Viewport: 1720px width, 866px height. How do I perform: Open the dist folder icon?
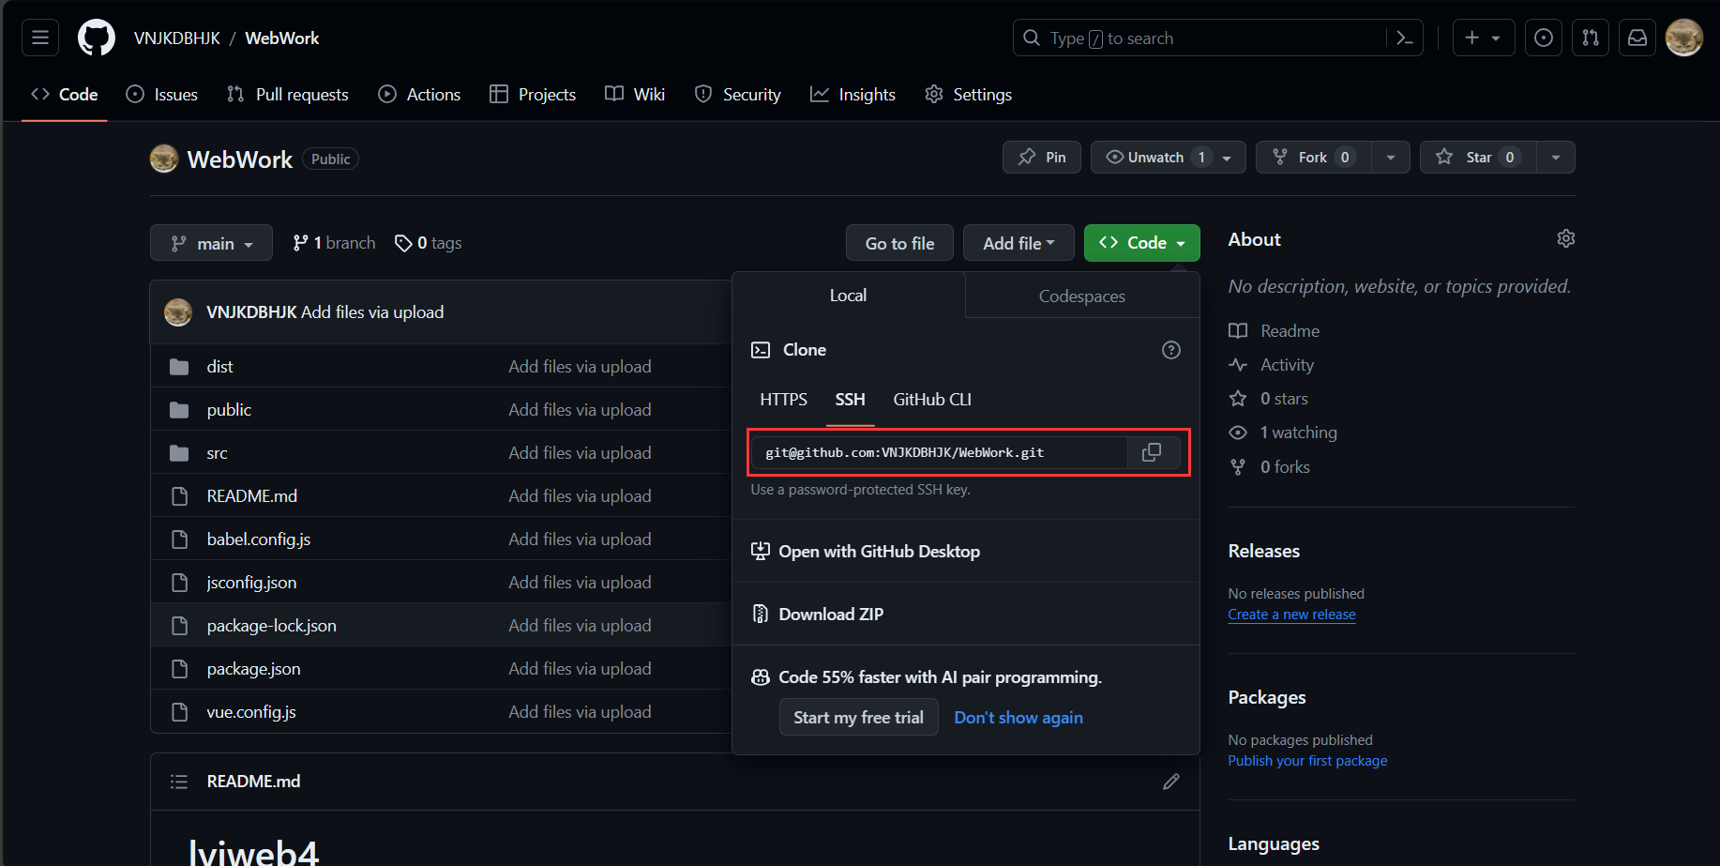click(179, 367)
